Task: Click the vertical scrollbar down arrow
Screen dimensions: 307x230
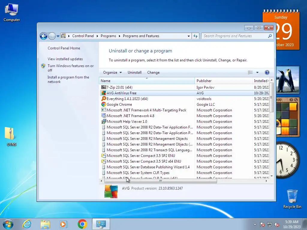Action: (x=272, y=176)
